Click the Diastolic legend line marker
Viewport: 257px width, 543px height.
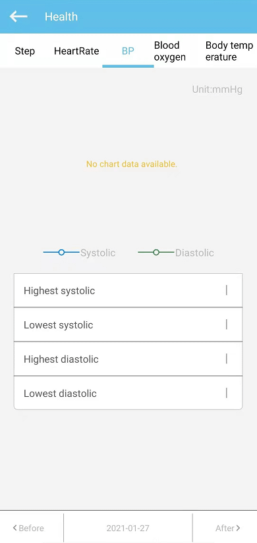tap(156, 253)
